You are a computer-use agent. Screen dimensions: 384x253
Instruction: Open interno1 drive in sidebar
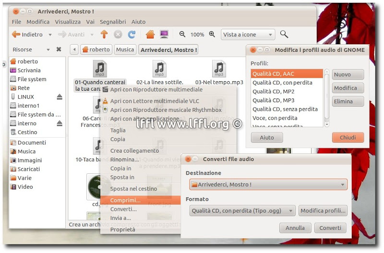pos(25,106)
